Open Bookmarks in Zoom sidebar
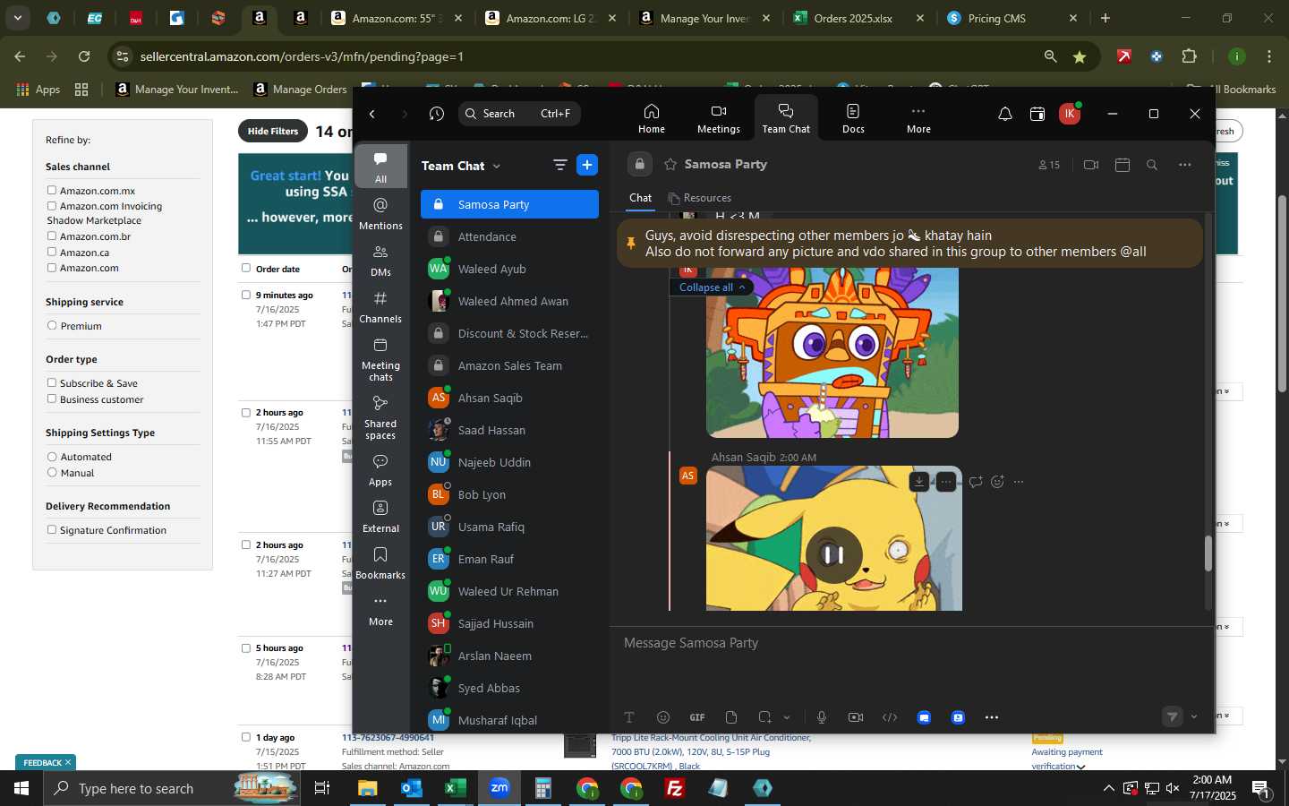The height and width of the screenshot is (806, 1289). click(x=380, y=562)
